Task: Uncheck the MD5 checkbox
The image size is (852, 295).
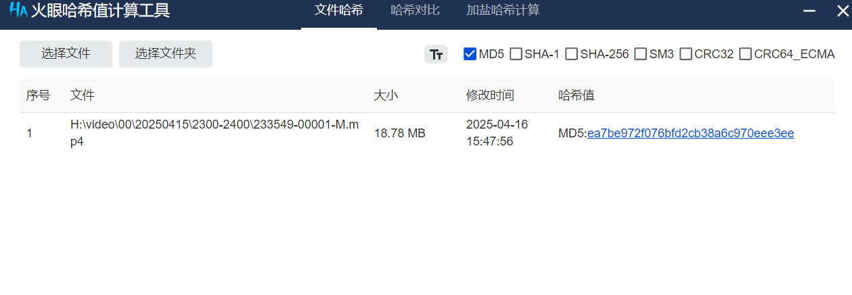Action: pyautogui.click(x=470, y=54)
